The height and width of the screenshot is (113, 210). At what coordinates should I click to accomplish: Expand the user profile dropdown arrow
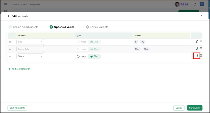point(207,4)
